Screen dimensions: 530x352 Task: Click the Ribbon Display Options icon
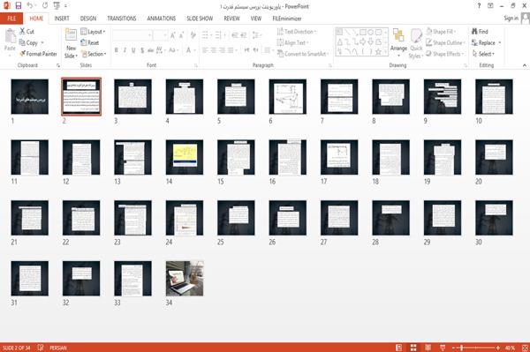(490, 6)
